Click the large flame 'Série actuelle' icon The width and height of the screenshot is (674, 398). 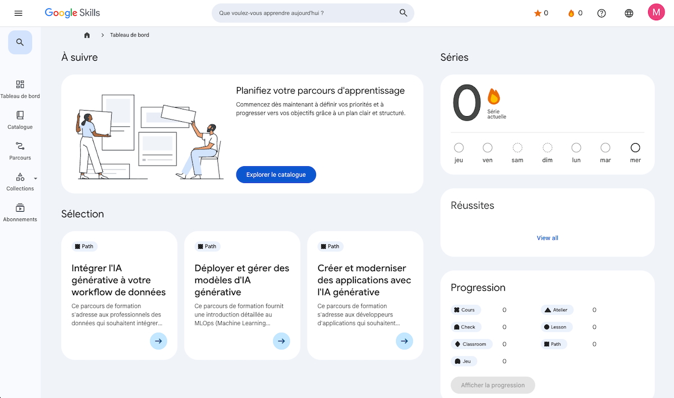494,97
